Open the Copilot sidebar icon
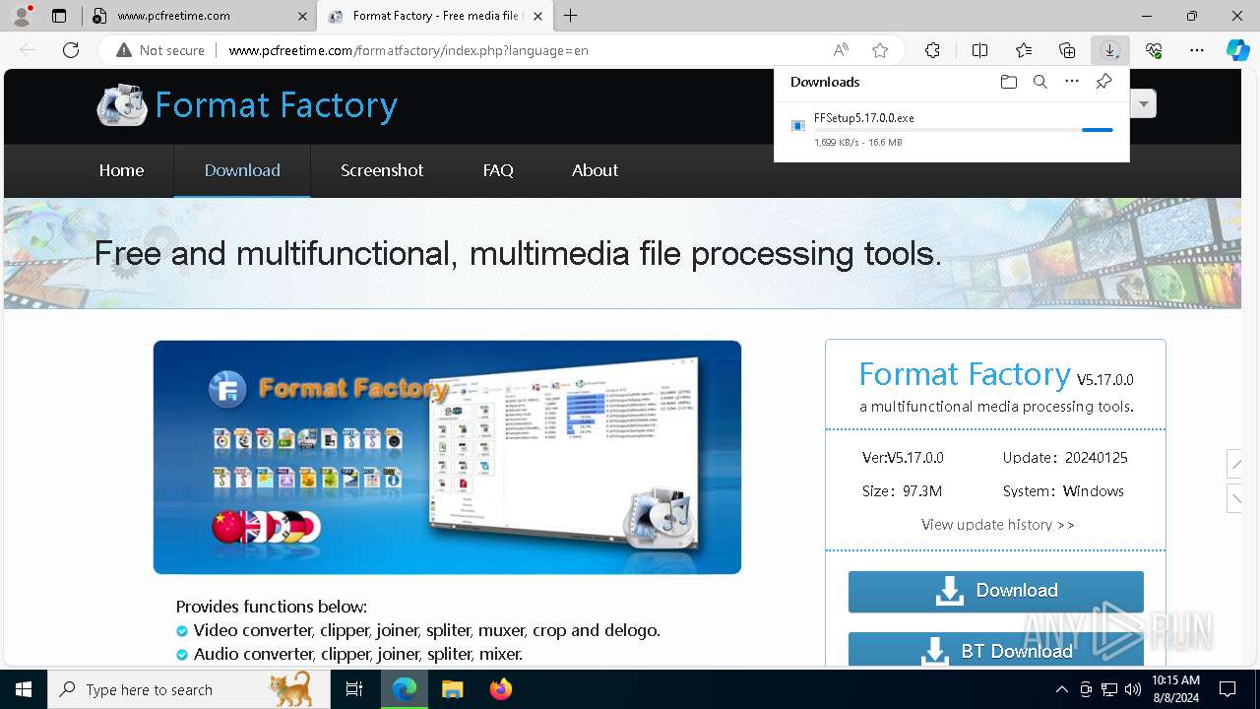1260x709 pixels. tap(1237, 50)
